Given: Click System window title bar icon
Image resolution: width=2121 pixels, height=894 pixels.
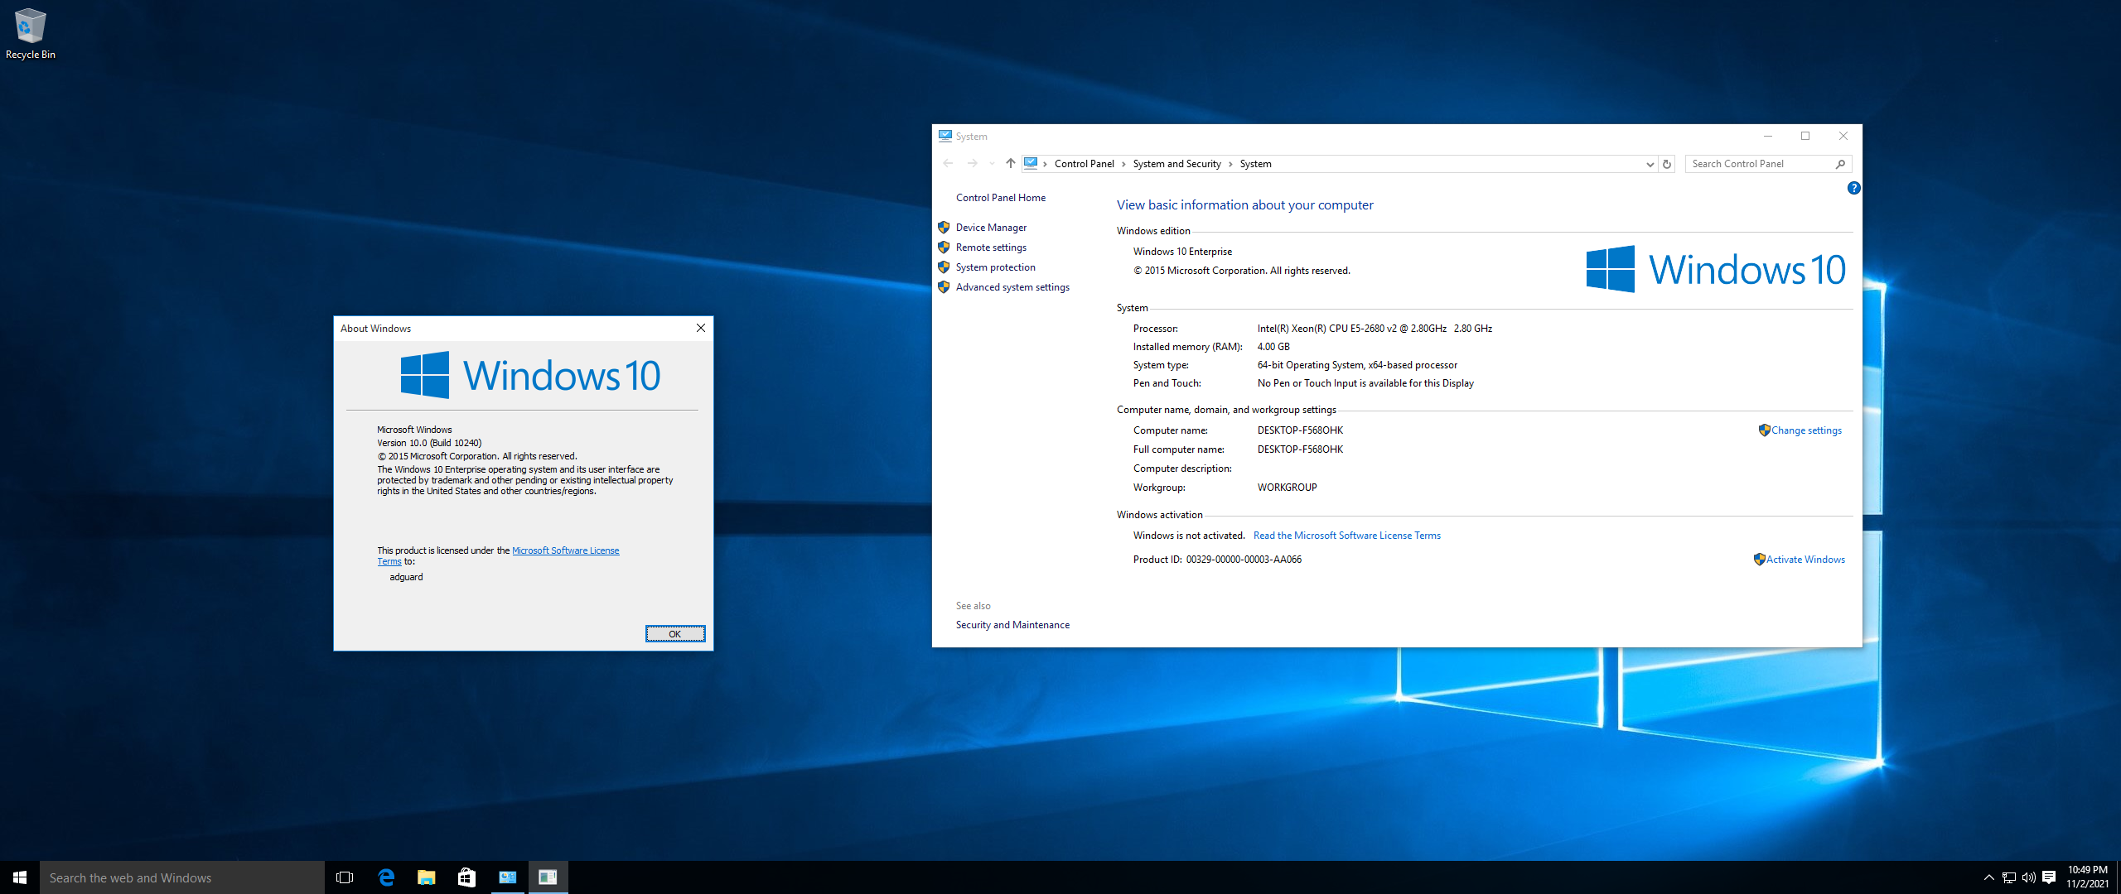Looking at the screenshot, I should [945, 136].
